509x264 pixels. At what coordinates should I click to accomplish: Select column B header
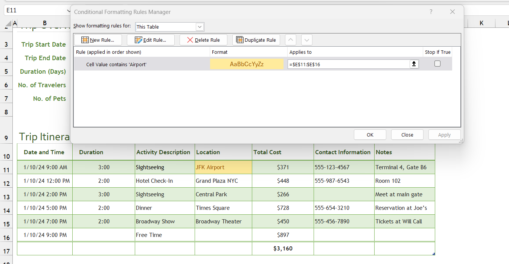click(45, 23)
